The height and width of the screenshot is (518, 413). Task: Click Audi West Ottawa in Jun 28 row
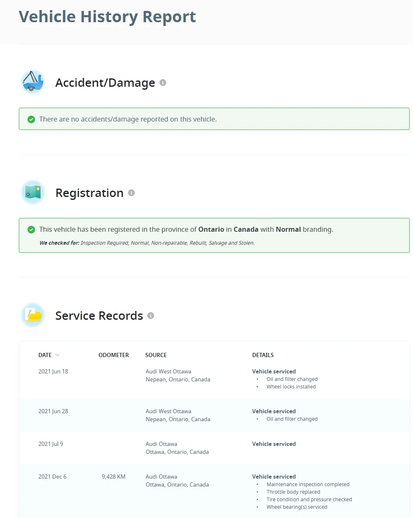(x=169, y=411)
